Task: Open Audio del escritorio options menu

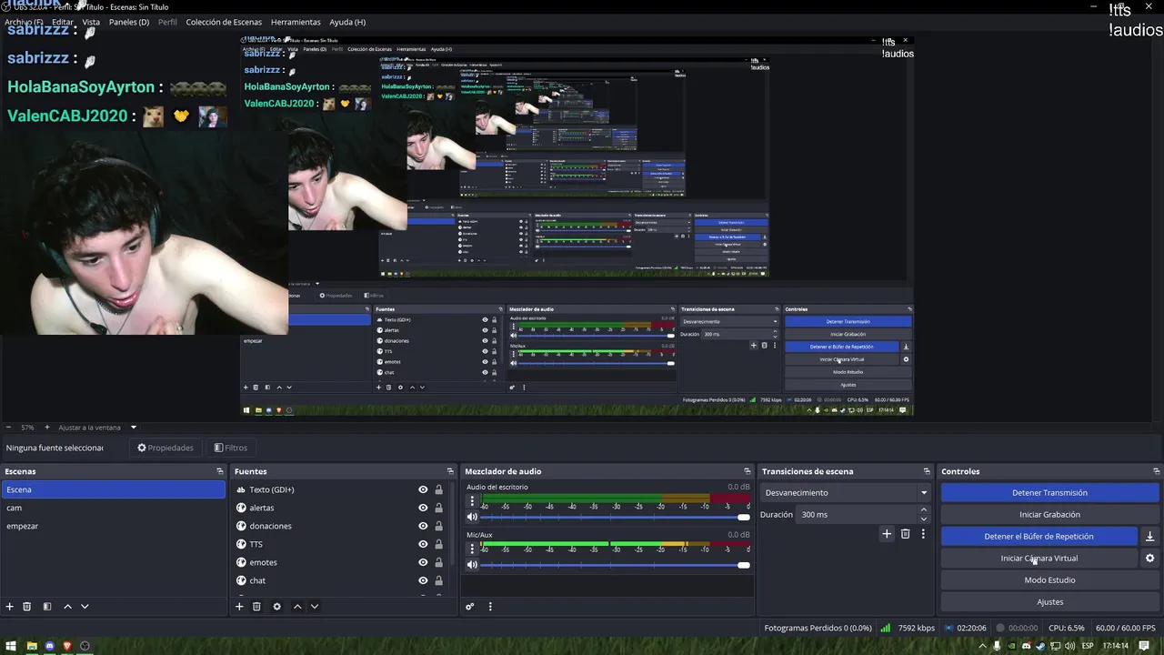Action: tap(472, 500)
